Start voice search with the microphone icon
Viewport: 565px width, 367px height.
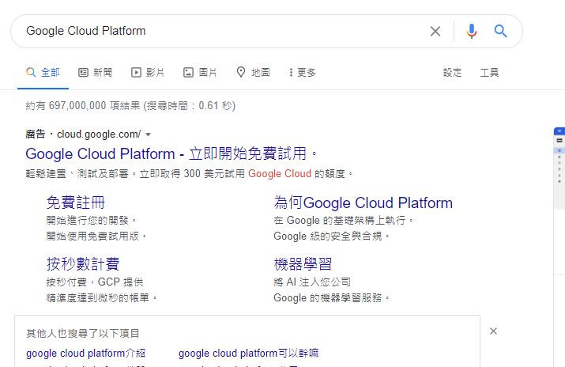(471, 32)
